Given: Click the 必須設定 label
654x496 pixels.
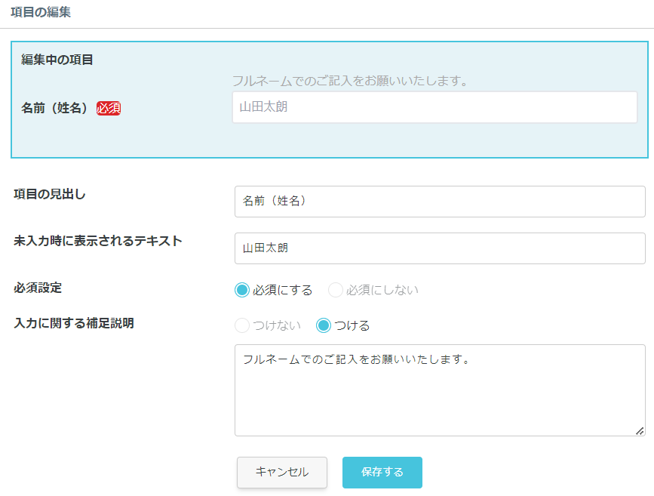Looking at the screenshot, I should 38,288.
